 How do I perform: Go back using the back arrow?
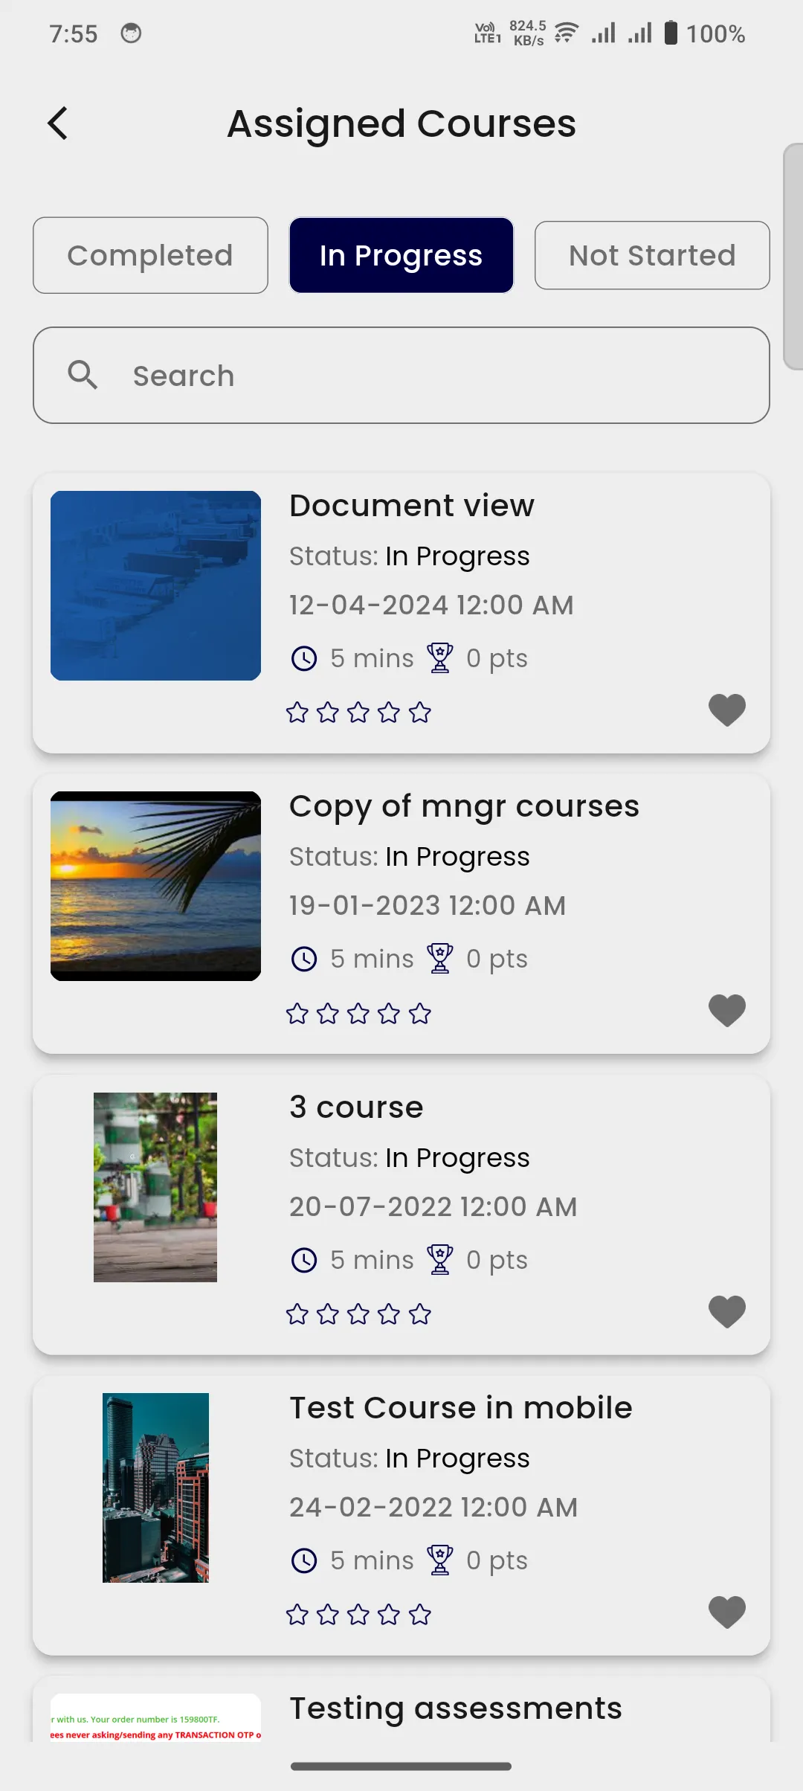pos(58,123)
